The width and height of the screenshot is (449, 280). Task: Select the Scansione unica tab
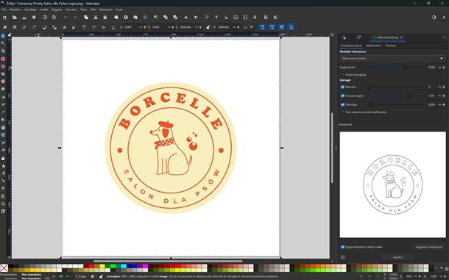[x=351, y=46]
